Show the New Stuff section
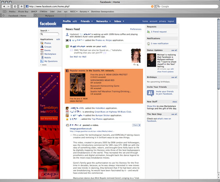The height and width of the screenshot is (182, 220). 175,102
